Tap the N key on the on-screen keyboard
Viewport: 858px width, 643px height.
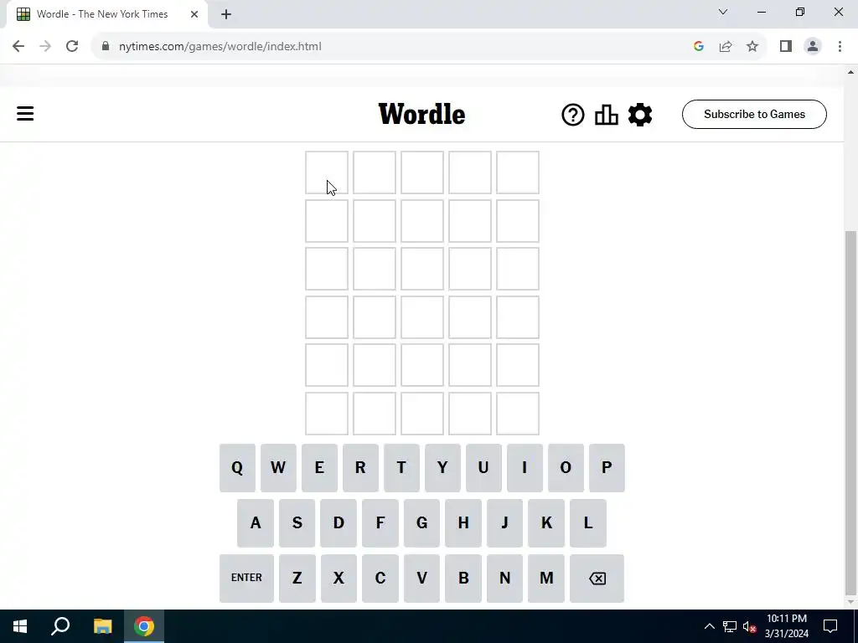(x=504, y=578)
